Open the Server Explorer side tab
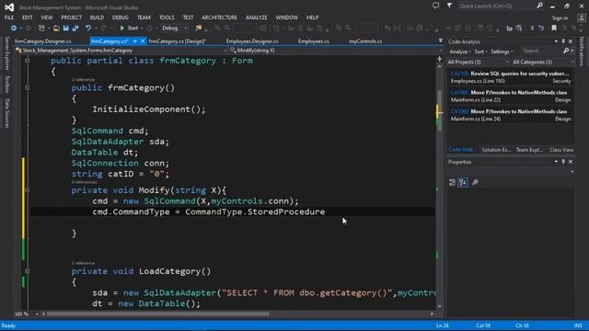The image size is (589, 331). tap(6, 53)
